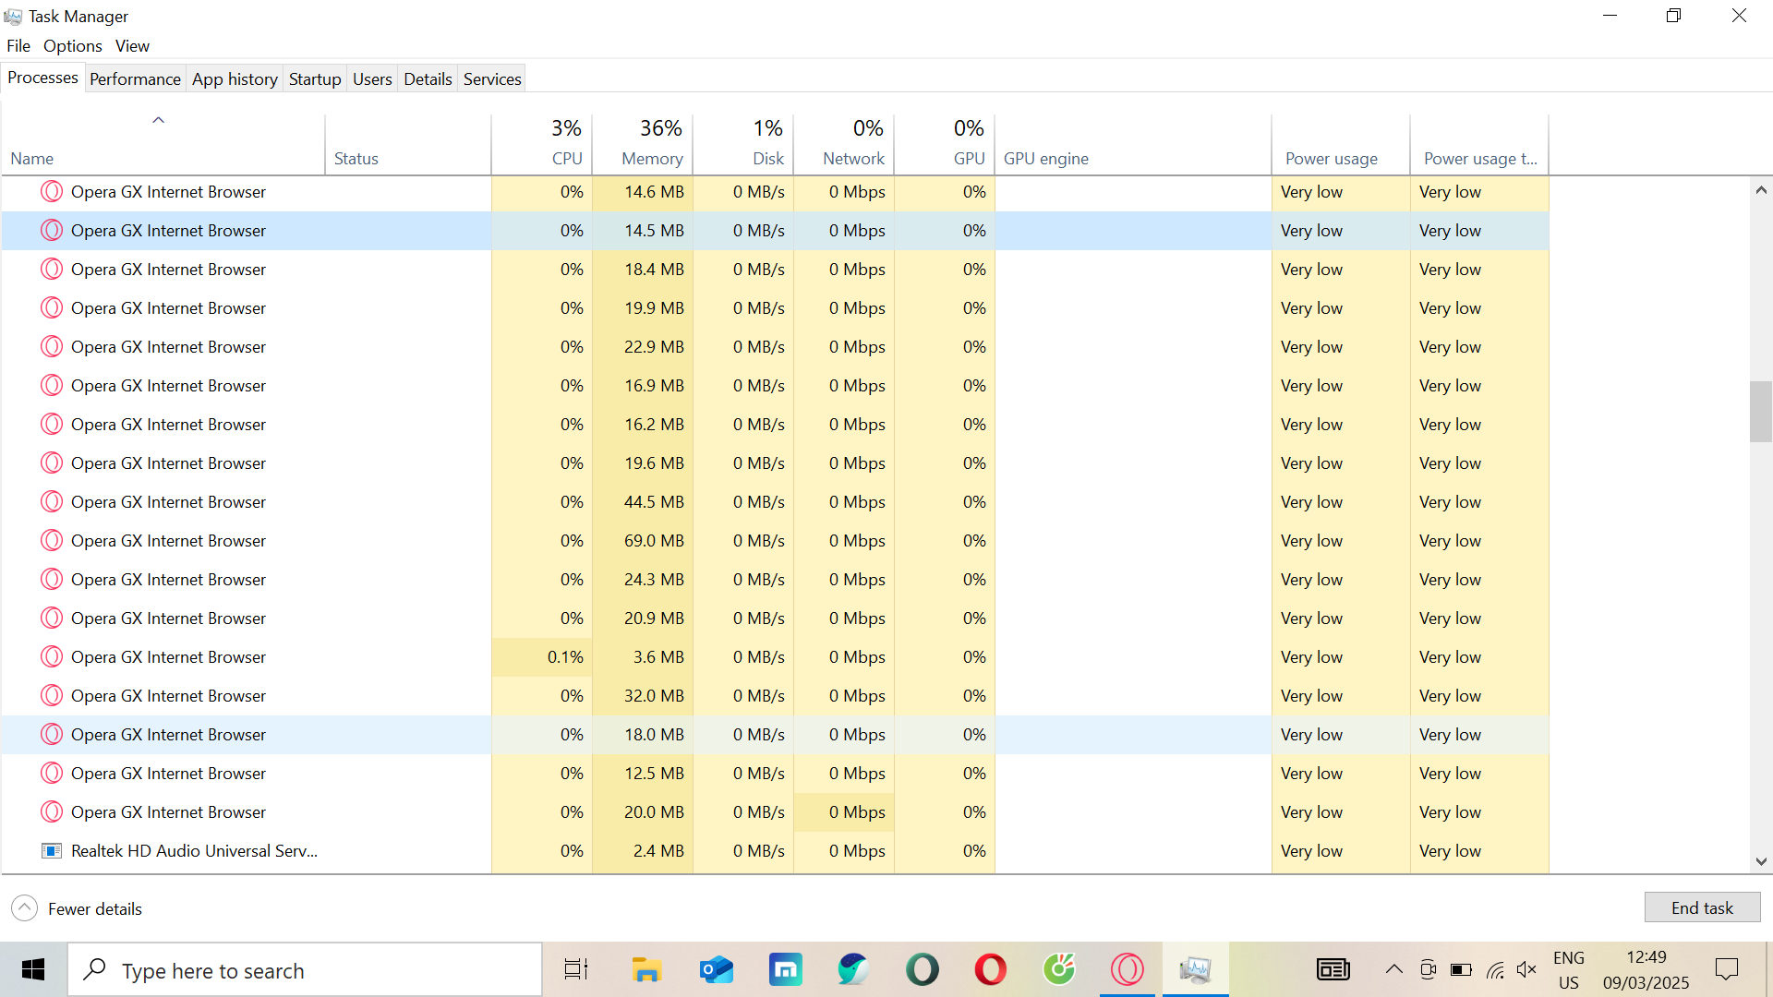
Task: Click 19.9 MB memory cell
Action: point(643,308)
